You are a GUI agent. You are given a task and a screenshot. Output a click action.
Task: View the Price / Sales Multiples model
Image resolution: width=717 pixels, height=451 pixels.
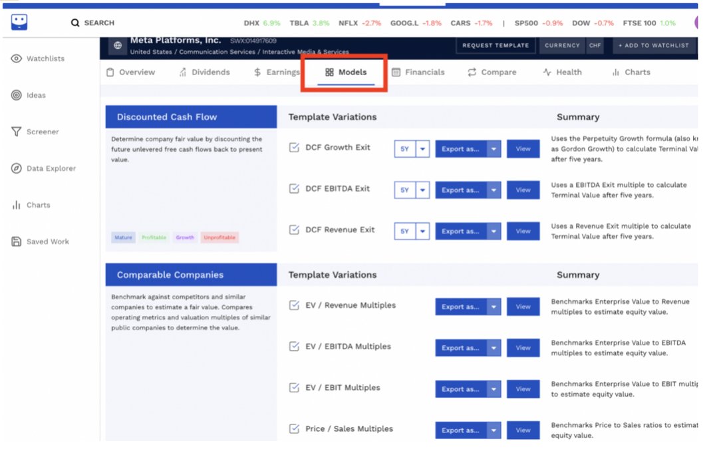[523, 430]
